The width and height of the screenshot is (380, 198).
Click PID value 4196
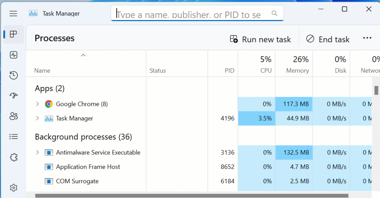[227, 118]
